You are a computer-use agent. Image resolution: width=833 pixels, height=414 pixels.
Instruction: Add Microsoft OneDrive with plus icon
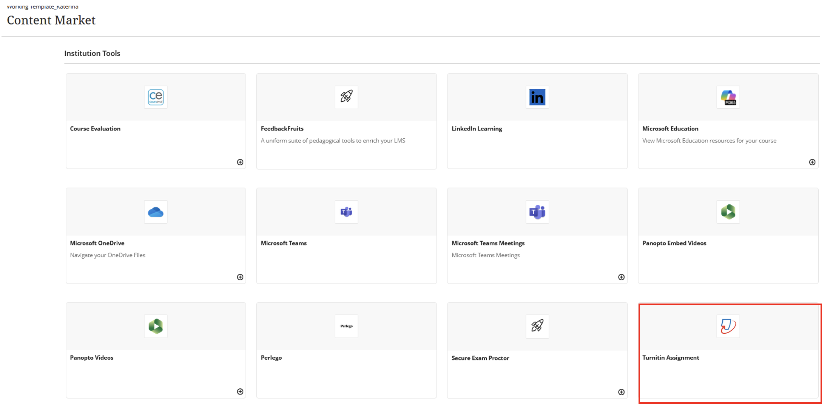[x=240, y=277]
